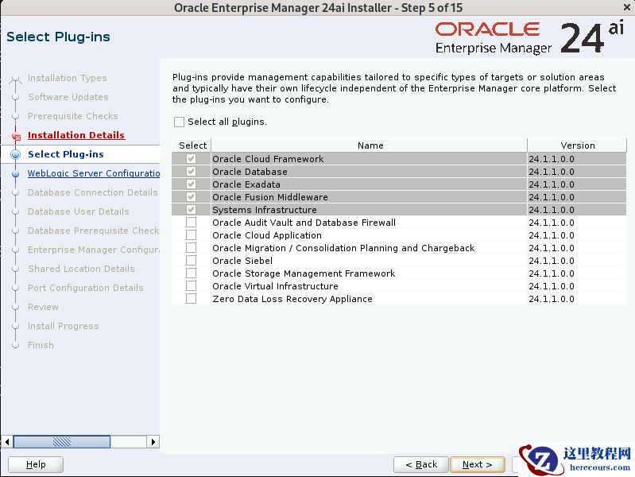Click the Finish step label in sidebar
Viewport: 635px width, 477px height.
click(x=41, y=345)
